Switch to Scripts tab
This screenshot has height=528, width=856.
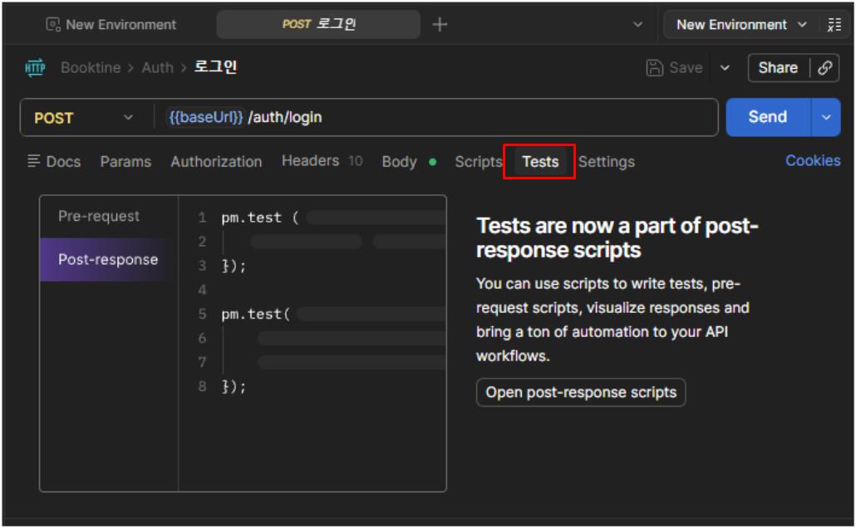click(x=478, y=161)
